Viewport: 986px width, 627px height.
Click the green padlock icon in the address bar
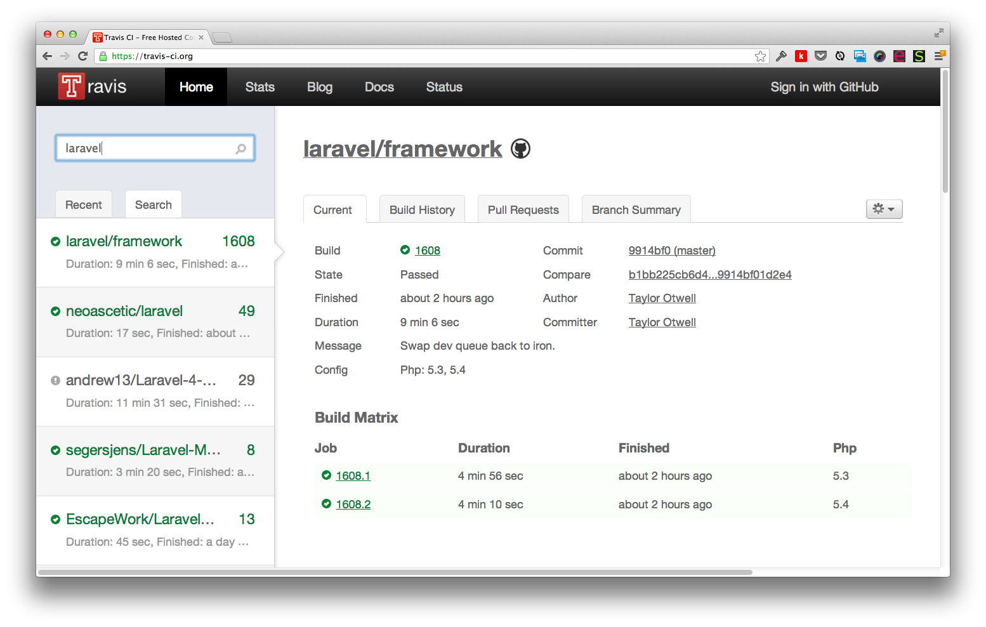coord(103,56)
